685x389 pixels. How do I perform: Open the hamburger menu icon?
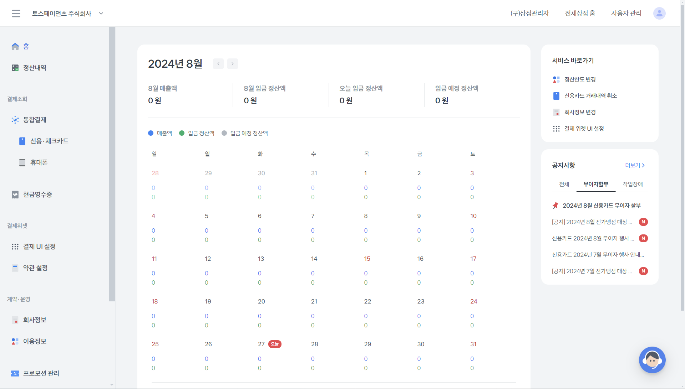click(x=16, y=14)
